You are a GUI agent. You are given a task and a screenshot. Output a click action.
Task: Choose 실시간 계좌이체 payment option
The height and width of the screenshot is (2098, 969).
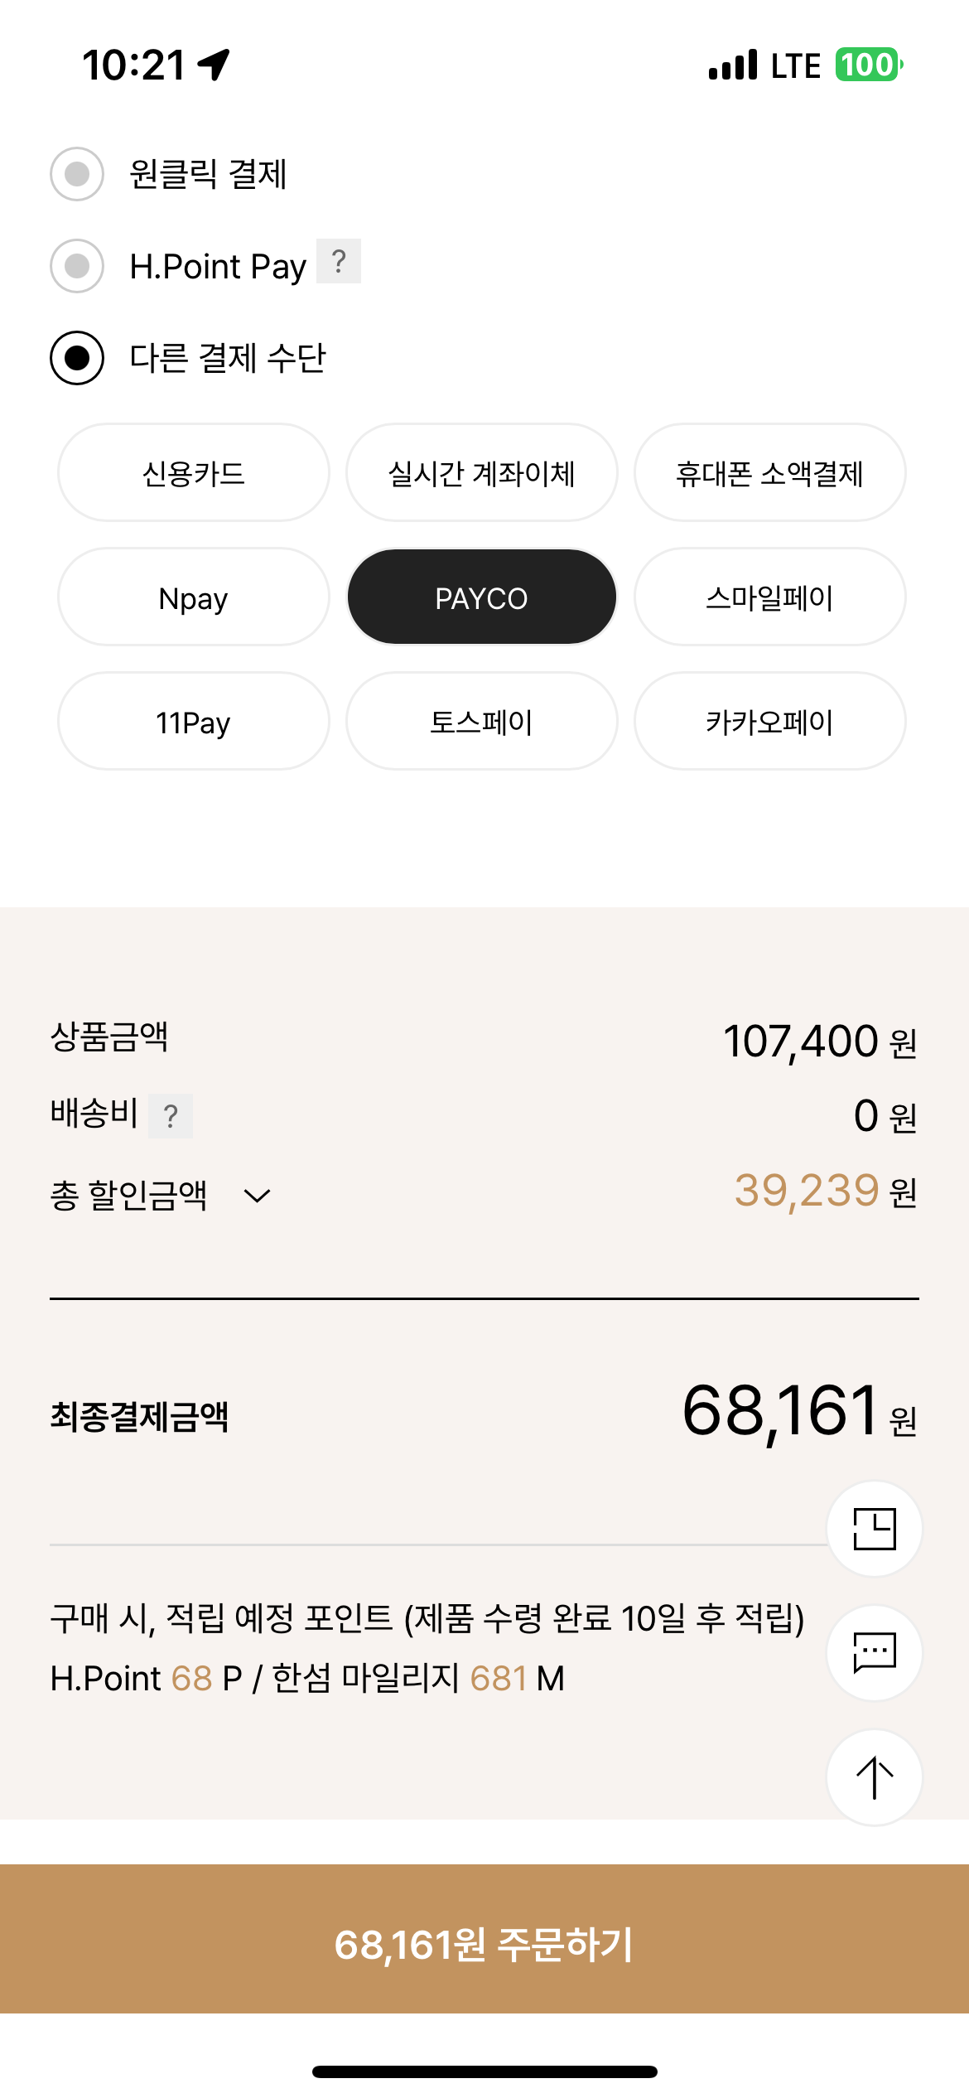pos(482,473)
